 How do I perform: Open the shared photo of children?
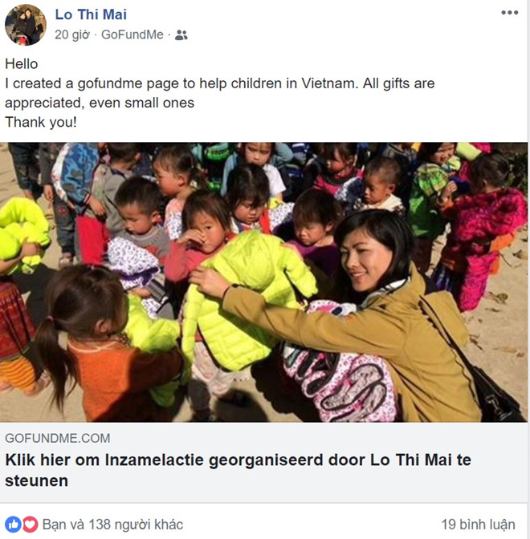(263, 282)
